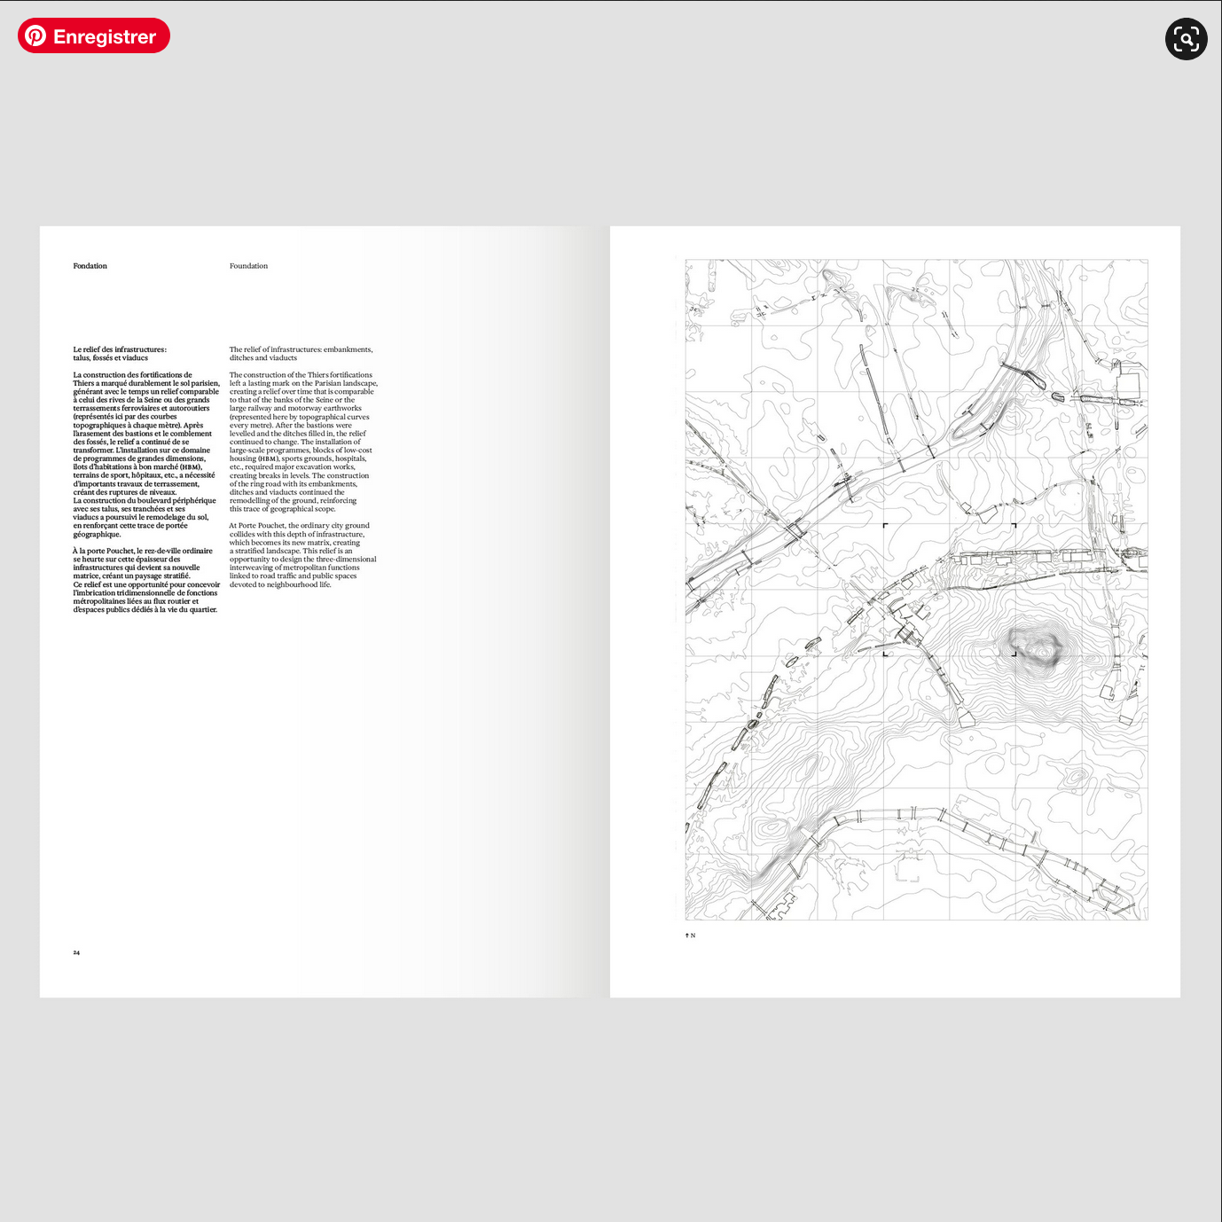
Task: Click the north arrow marker below the map
Action: pyautogui.click(x=690, y=936)
